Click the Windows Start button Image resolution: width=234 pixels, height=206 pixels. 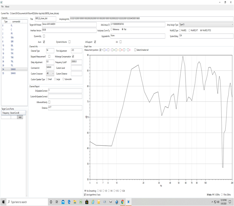point(3,202)
